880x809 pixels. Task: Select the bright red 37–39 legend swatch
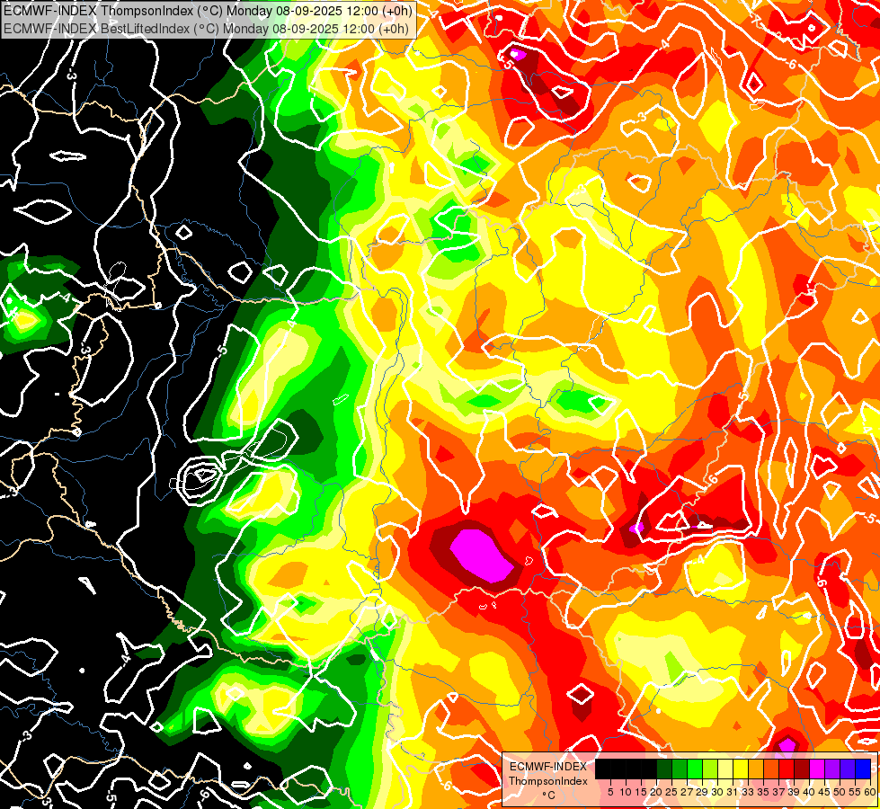point(787,769)
